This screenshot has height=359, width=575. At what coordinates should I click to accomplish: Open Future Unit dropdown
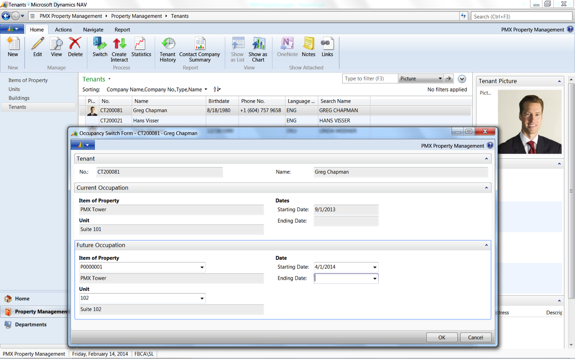click(202, 298)
